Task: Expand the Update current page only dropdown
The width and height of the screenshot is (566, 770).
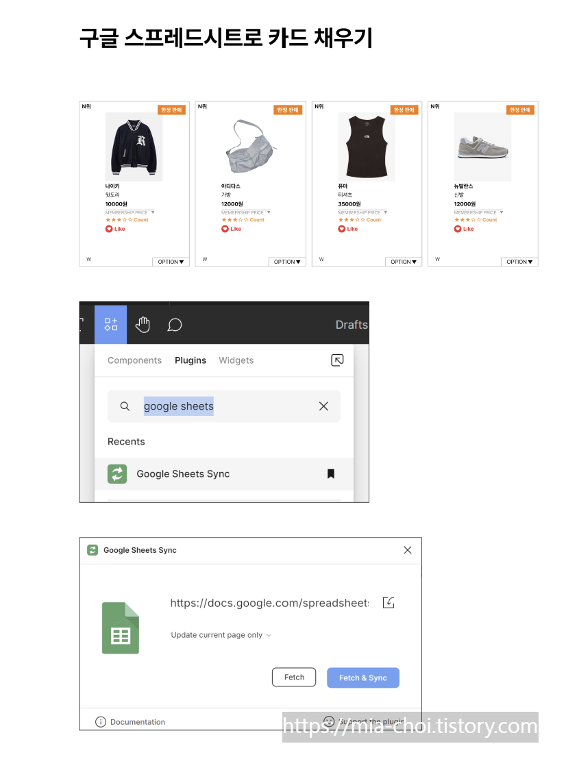Action: pos(221,635)
